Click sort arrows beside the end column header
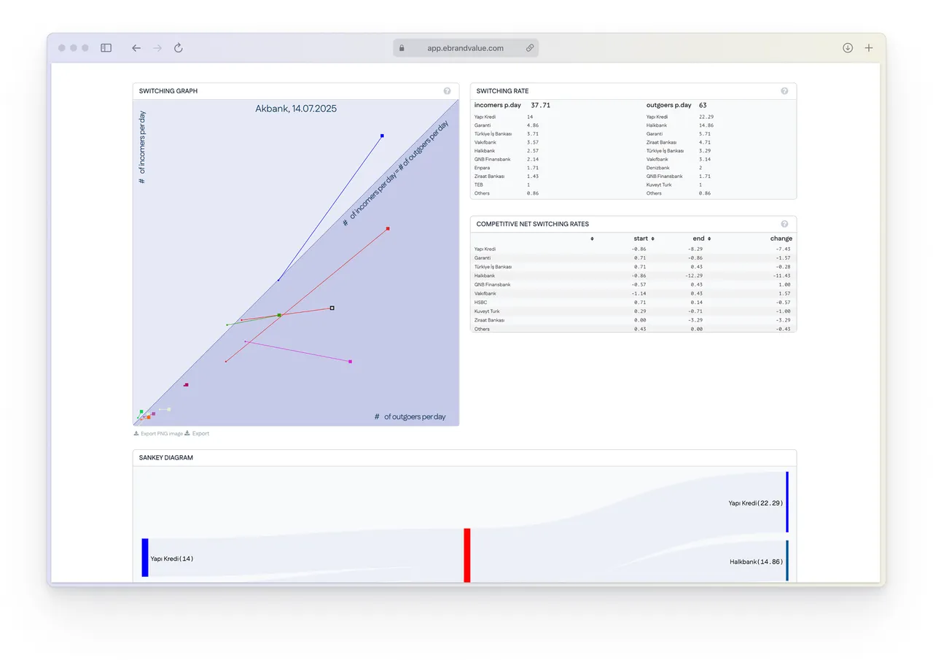The height and width of the screenshot is (660, 933). pyautogui.click(x=709, y=238)
